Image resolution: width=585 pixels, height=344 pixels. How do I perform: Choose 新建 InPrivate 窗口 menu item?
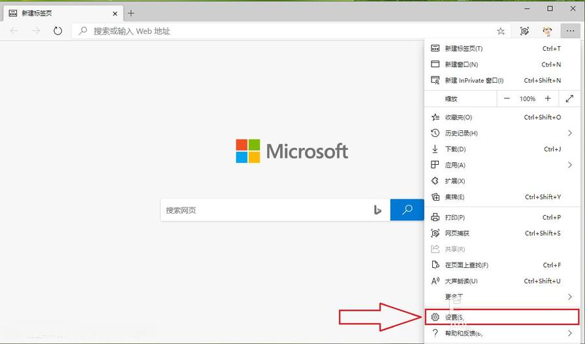(x=502, y=80)
